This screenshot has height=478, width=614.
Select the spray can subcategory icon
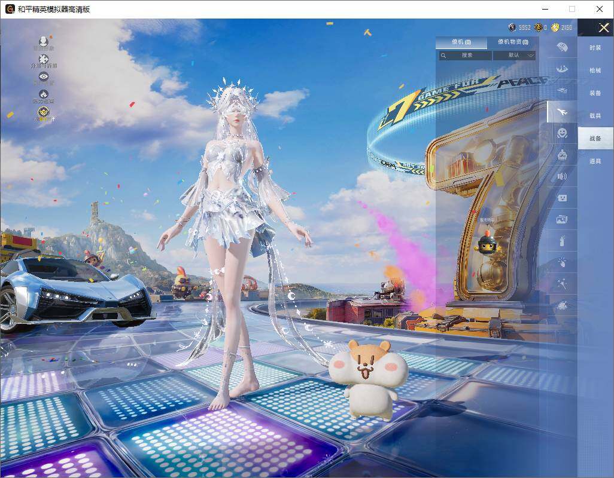click(x=562, y=241)
